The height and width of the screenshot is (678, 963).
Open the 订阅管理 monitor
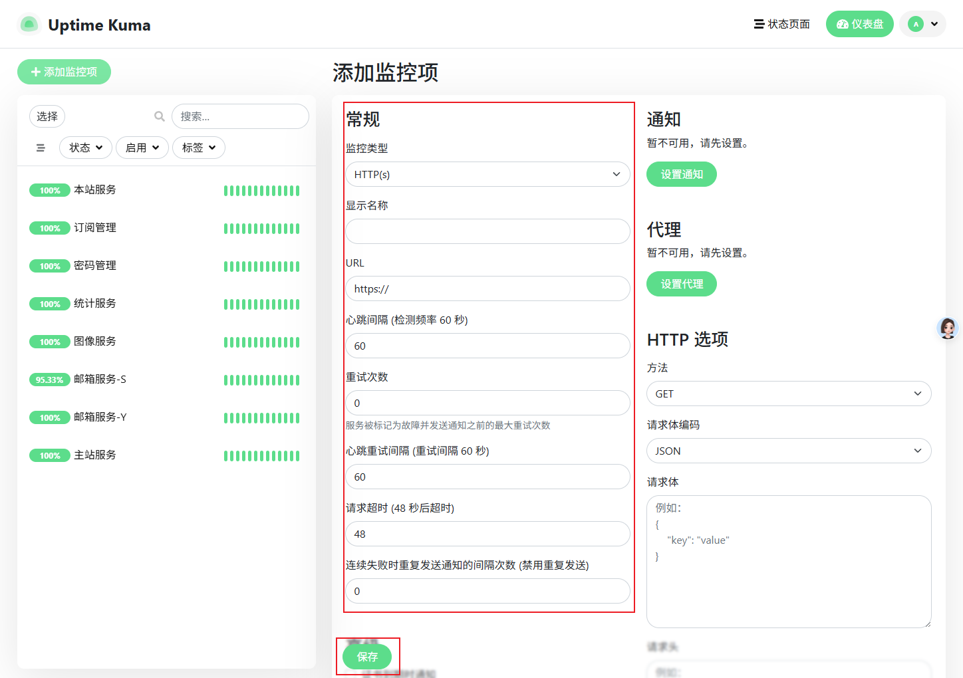coord(166,228)
